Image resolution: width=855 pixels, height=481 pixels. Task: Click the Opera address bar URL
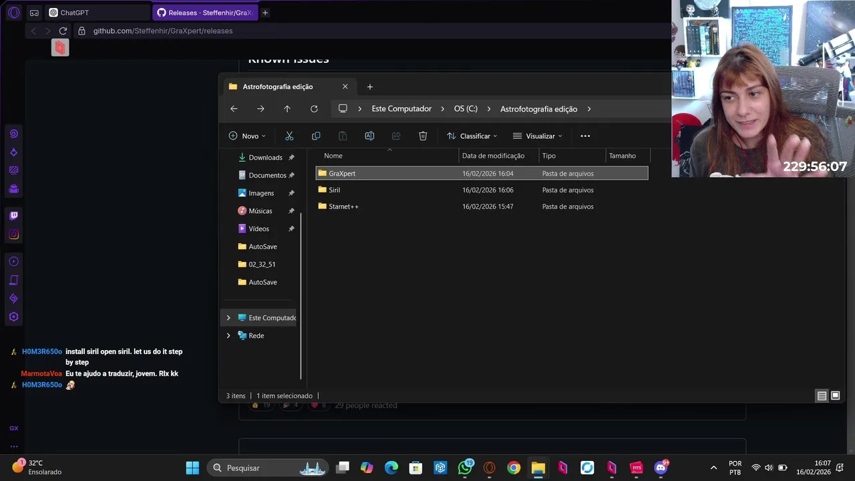coord(163,31)
